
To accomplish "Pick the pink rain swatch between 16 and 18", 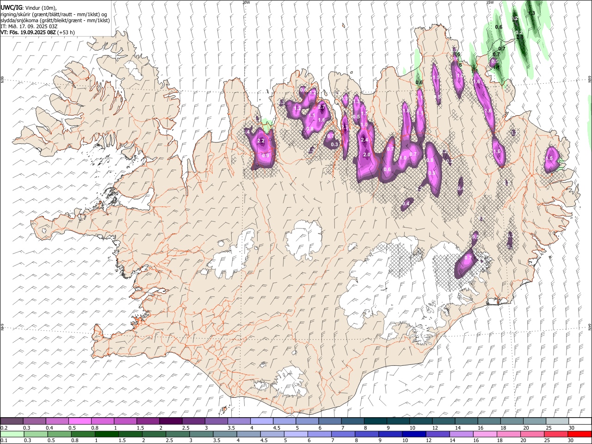I will [485, 434].
